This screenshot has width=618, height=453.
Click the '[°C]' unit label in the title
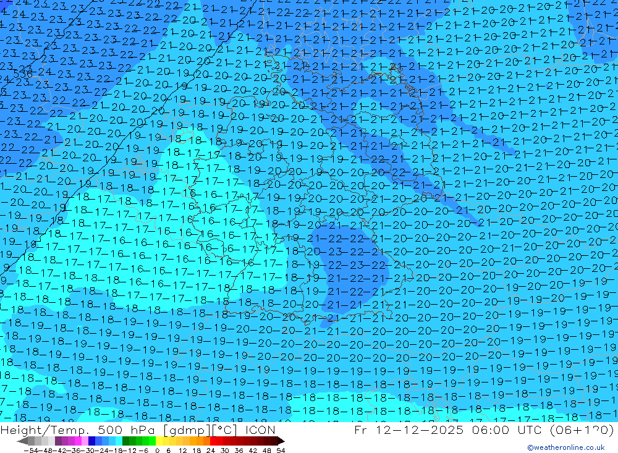226,430
